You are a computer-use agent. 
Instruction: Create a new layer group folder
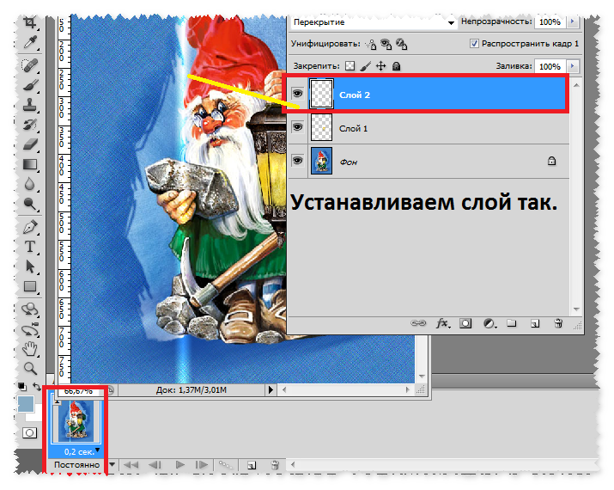[512, 323]
